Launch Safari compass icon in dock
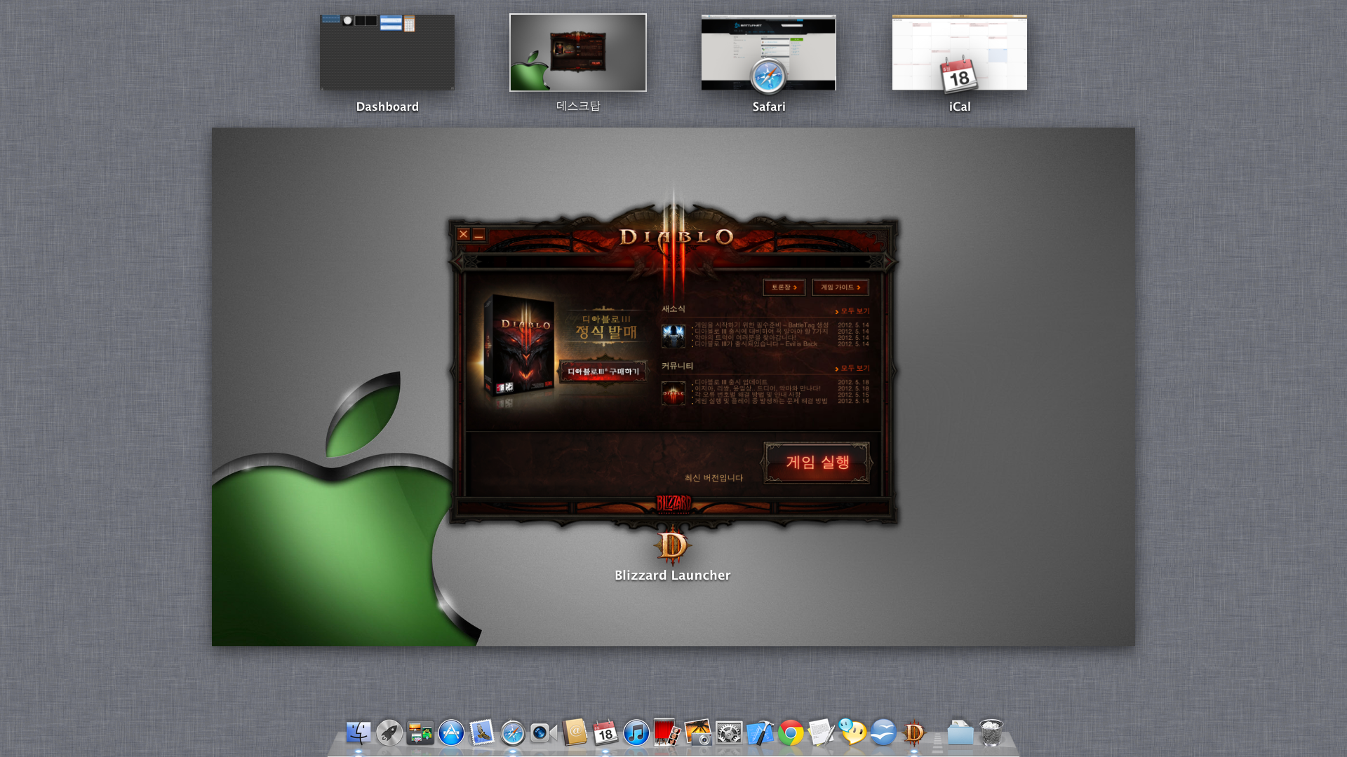 tap(513, 733)
